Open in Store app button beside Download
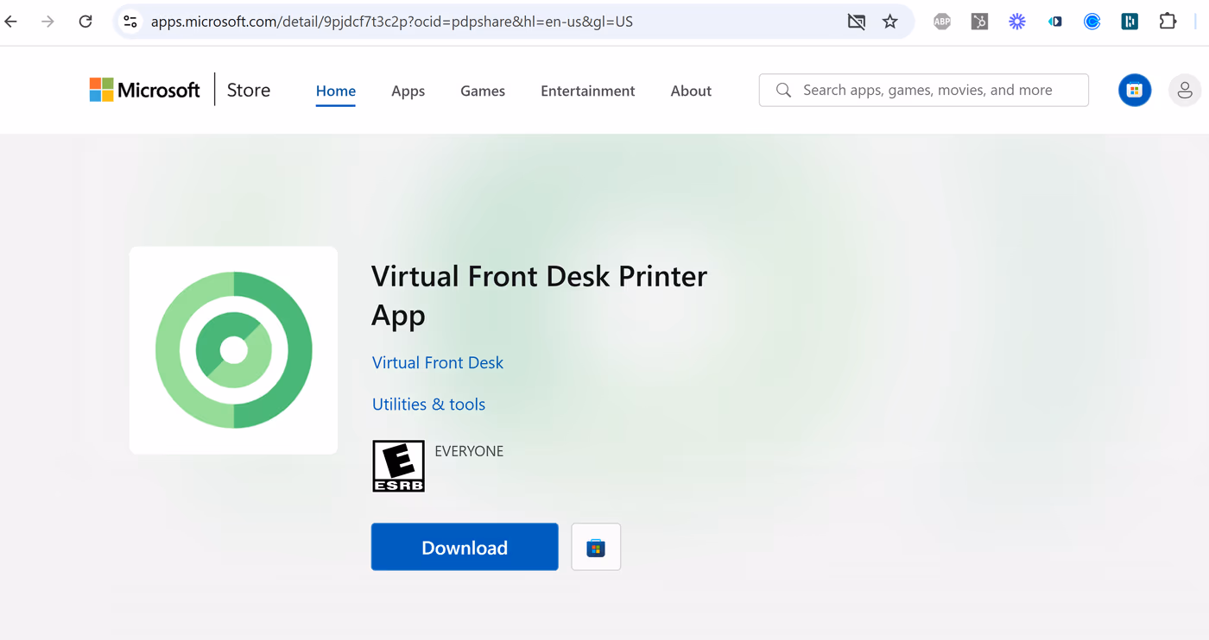The width and height of the screenshot is (1209, 640). coord(596,547)
